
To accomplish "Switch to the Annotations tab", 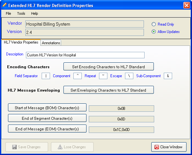I will click(x=51, y=43).
